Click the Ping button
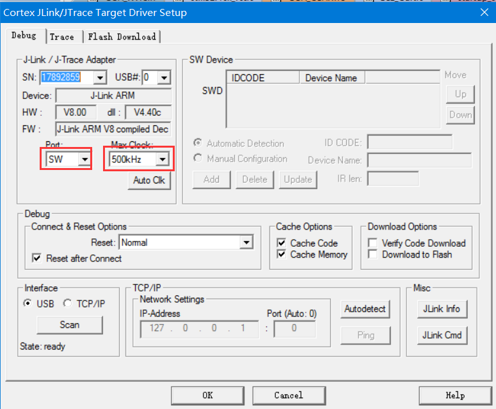 (x=365, y=336)
